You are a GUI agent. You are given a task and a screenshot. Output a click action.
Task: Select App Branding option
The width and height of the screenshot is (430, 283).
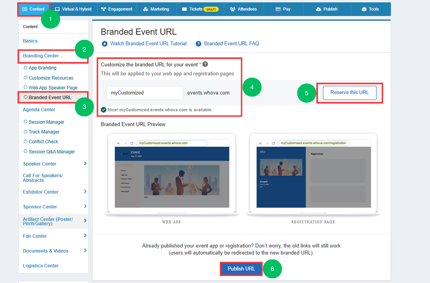point(43,68)
